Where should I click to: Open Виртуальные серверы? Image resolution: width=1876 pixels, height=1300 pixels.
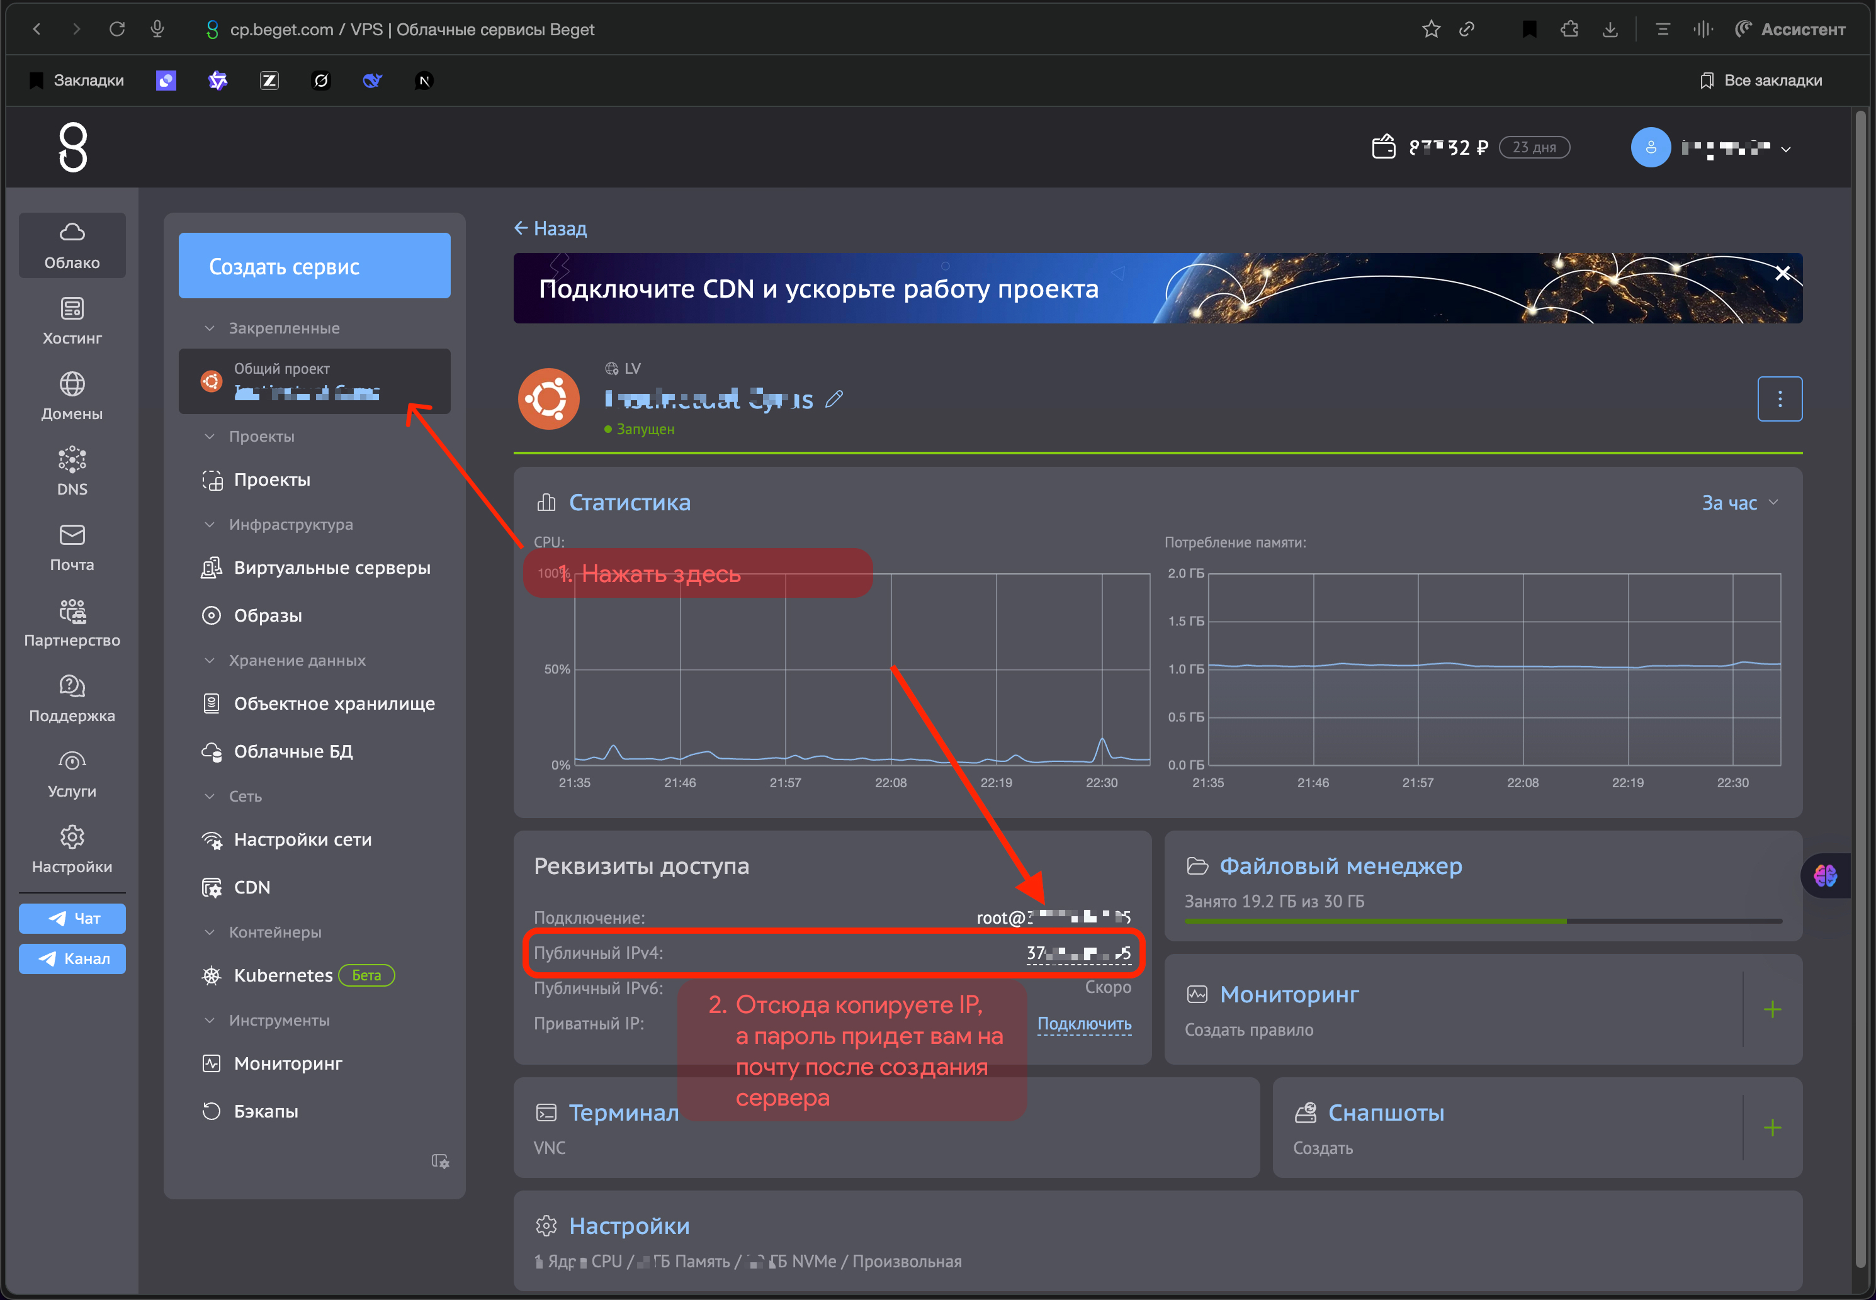[315, 569]
